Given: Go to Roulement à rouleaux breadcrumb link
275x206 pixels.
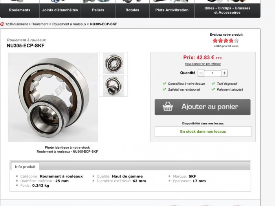Looking at the screenshot, I should point(69,24).
